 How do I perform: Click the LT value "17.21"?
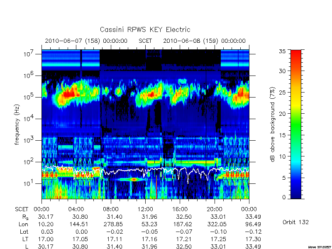184,239
